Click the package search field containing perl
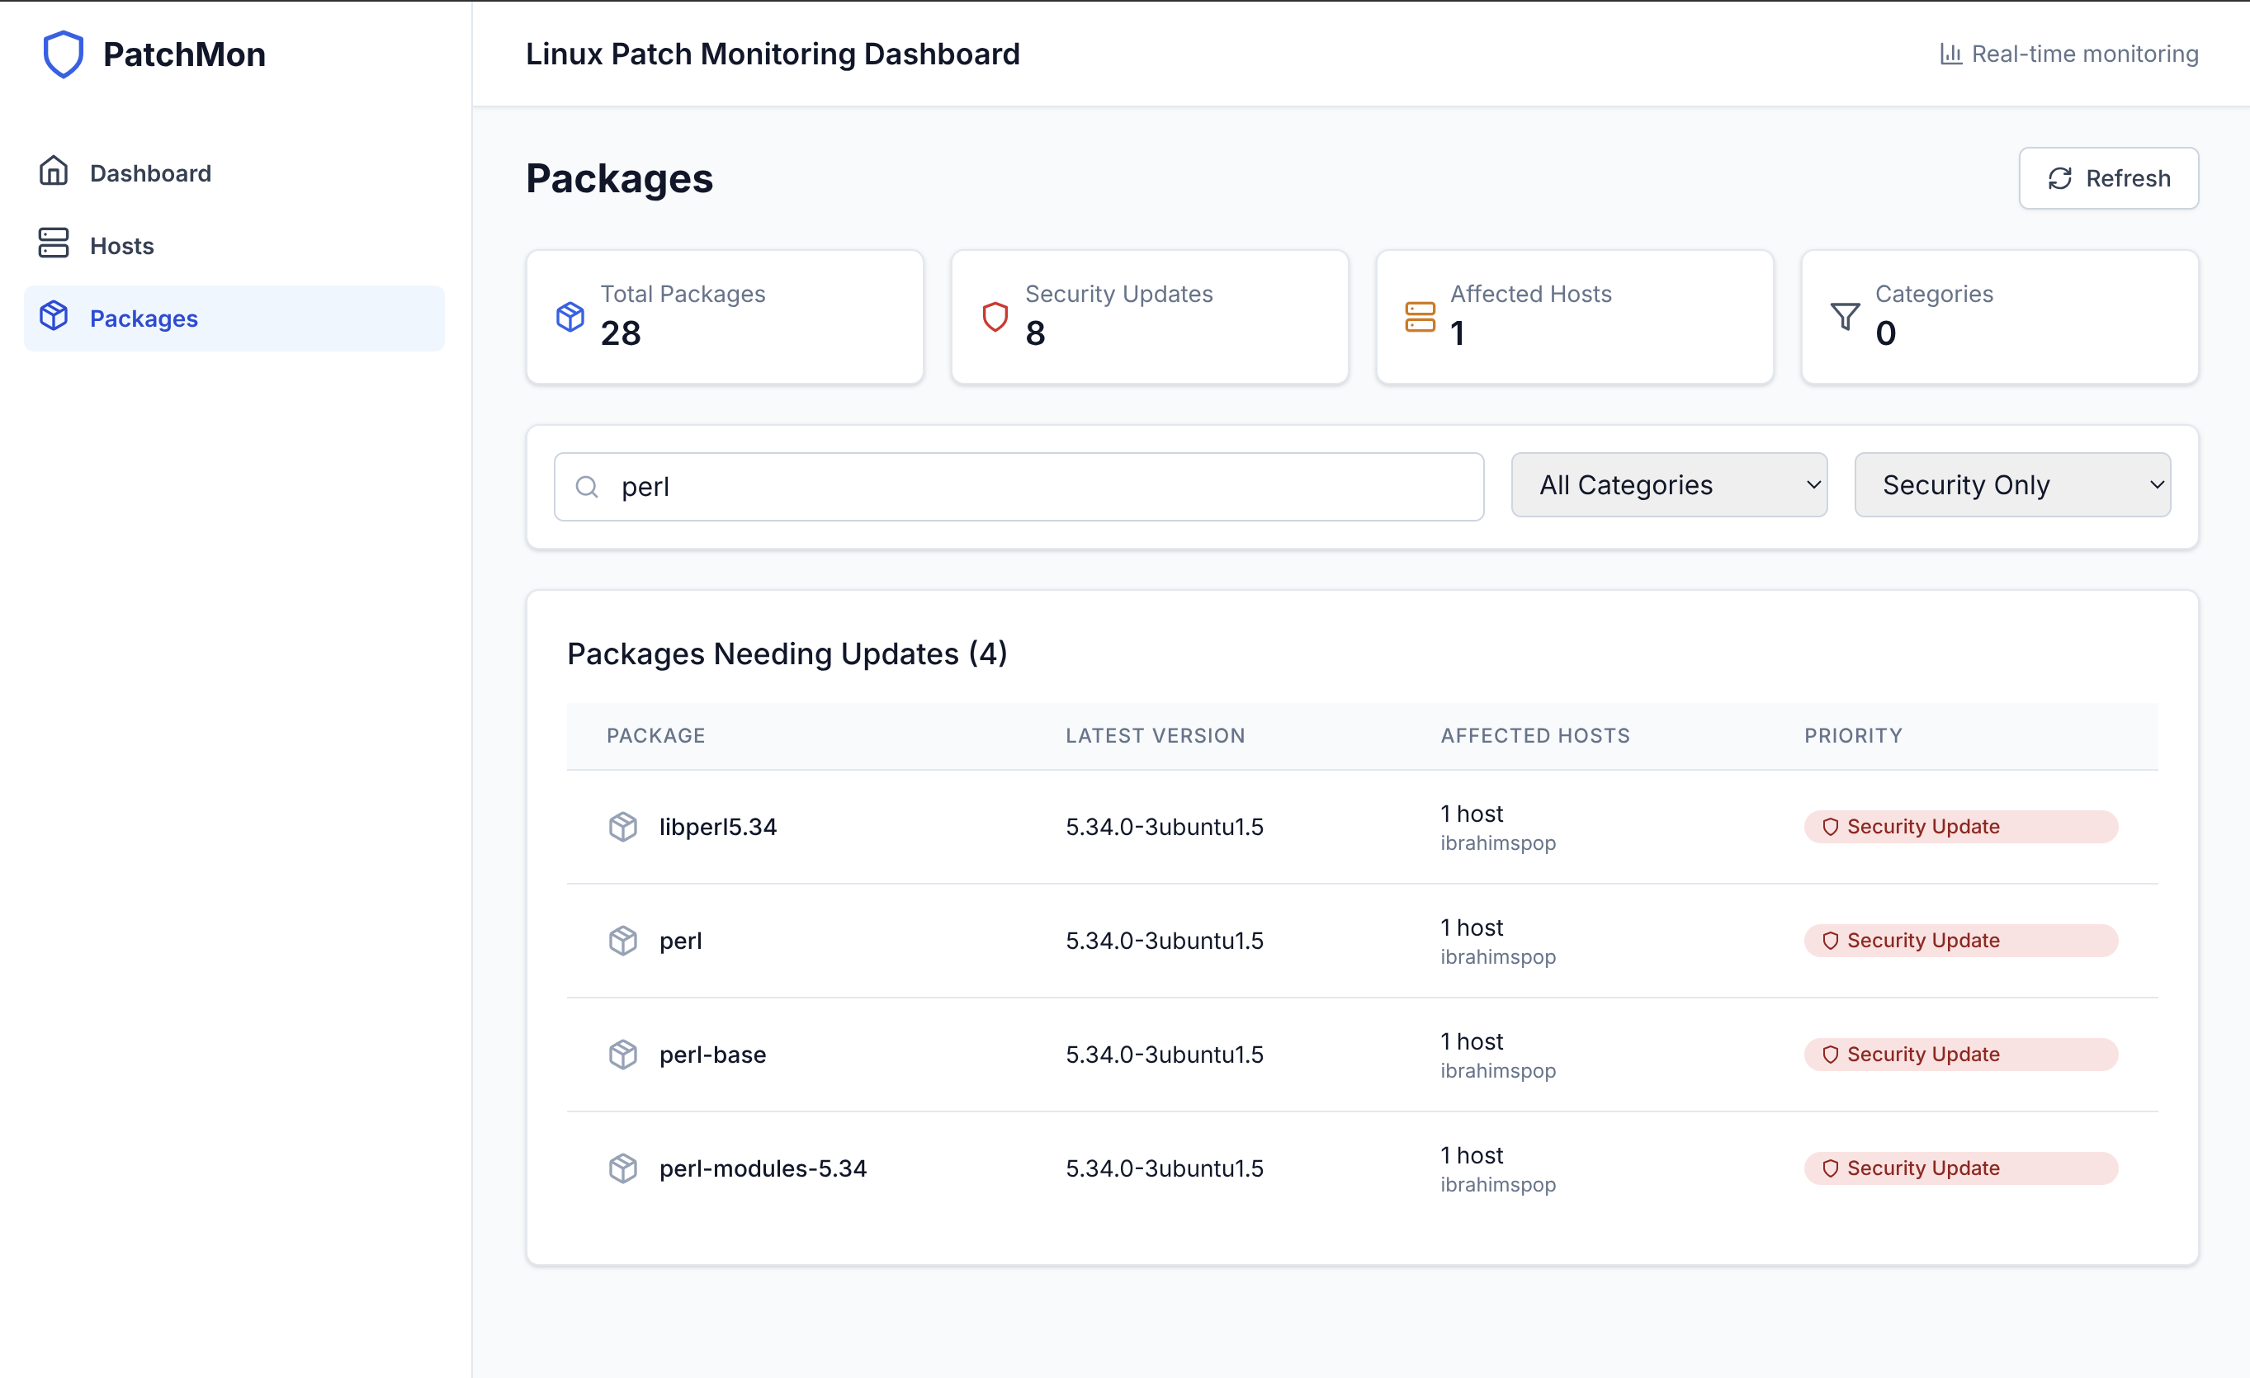The width and height of the screenshot is (2250, 1378). tap(1019, 487)
